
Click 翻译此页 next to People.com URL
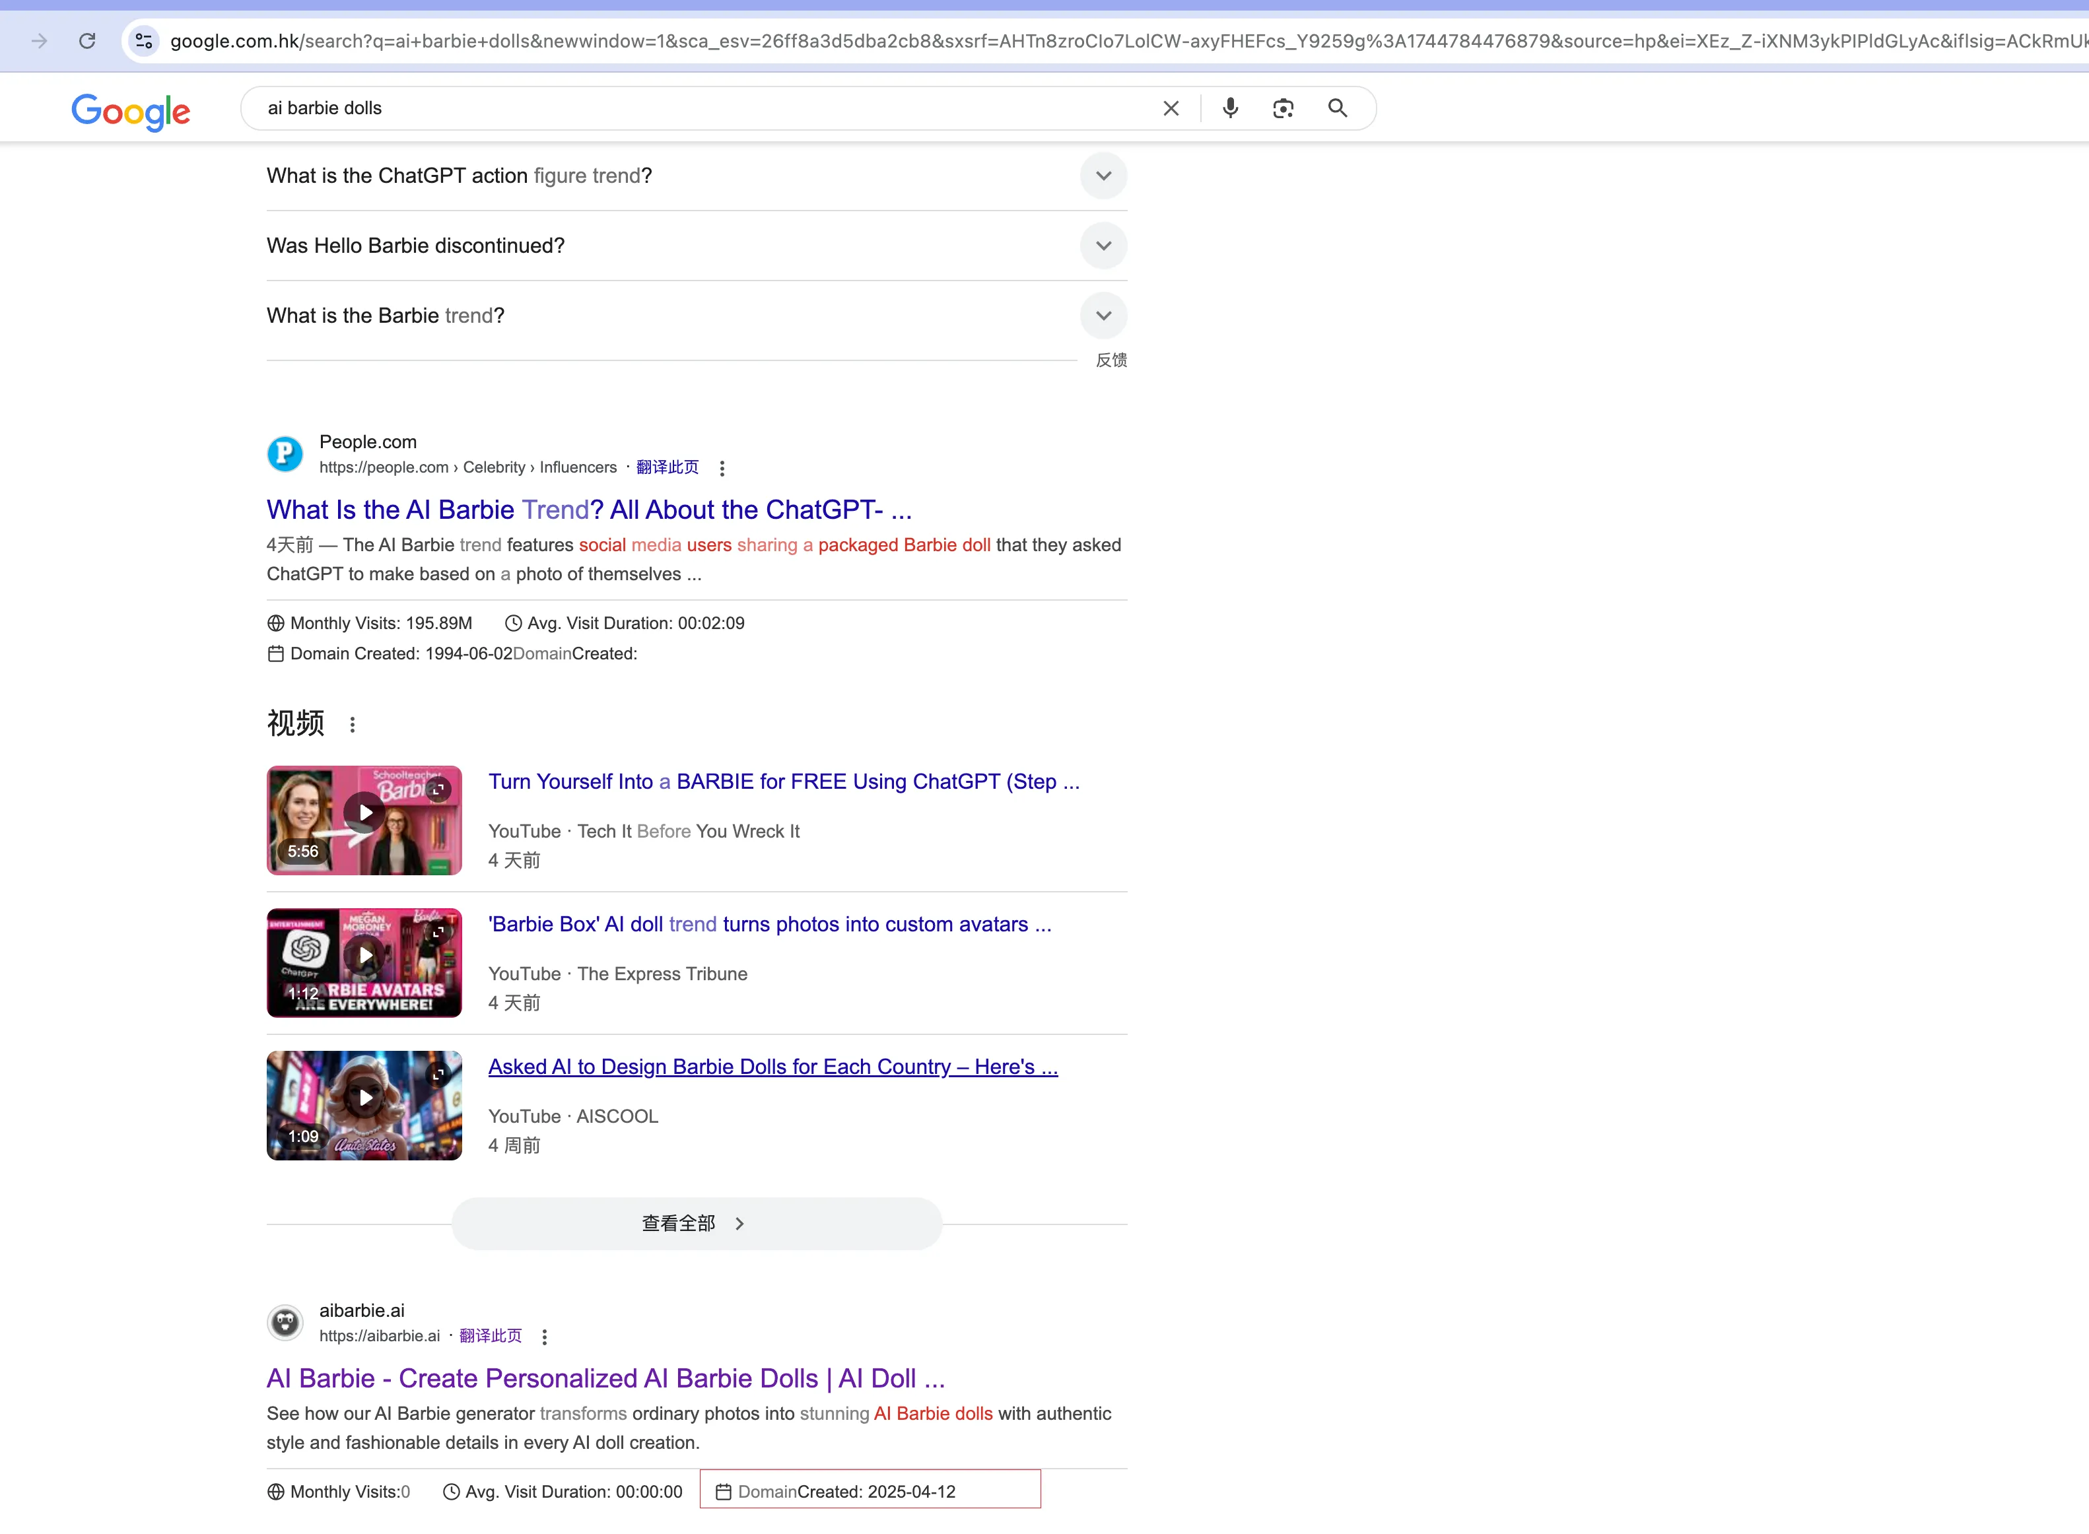pos(667,467)
